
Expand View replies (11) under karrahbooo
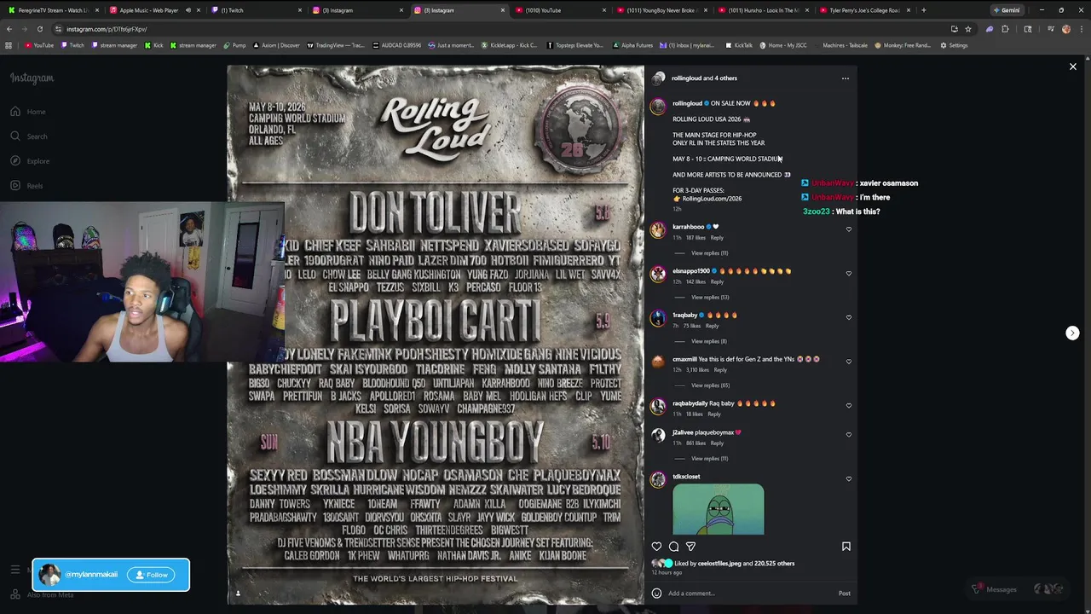(709, 253)
